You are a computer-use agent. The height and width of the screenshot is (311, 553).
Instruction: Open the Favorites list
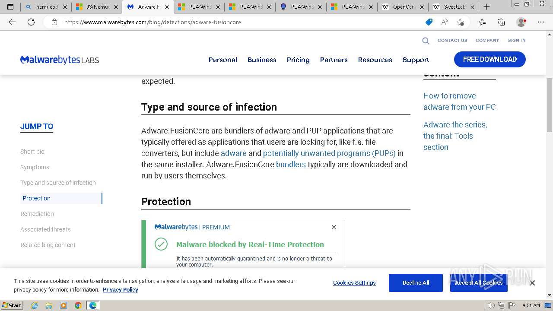click(x=482, y=22)
